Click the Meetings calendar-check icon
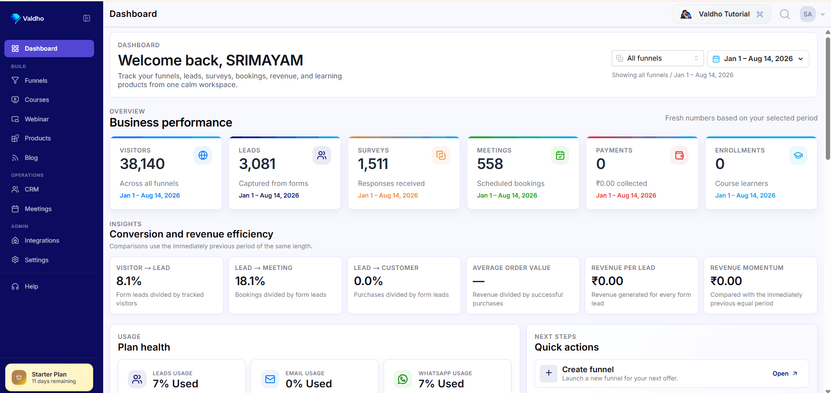This screenshot has height=393, width=831. coord(560,155)
